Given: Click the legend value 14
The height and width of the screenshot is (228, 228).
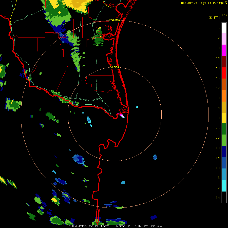Looking at the screenshot, I should (x=218, y=158).
